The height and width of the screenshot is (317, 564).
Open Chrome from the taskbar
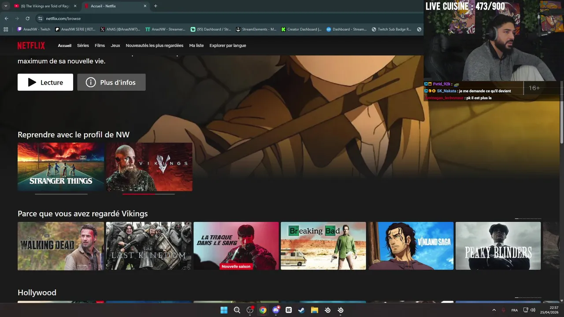pos(263,310)
